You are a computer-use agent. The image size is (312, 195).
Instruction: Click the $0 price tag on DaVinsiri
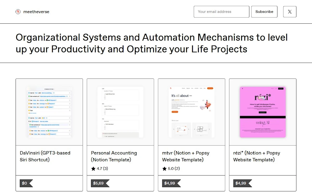tap(26, 183)
